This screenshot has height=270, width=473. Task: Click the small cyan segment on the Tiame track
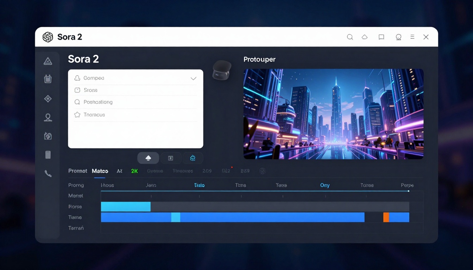pyautogui.click(x=176, y=217)
